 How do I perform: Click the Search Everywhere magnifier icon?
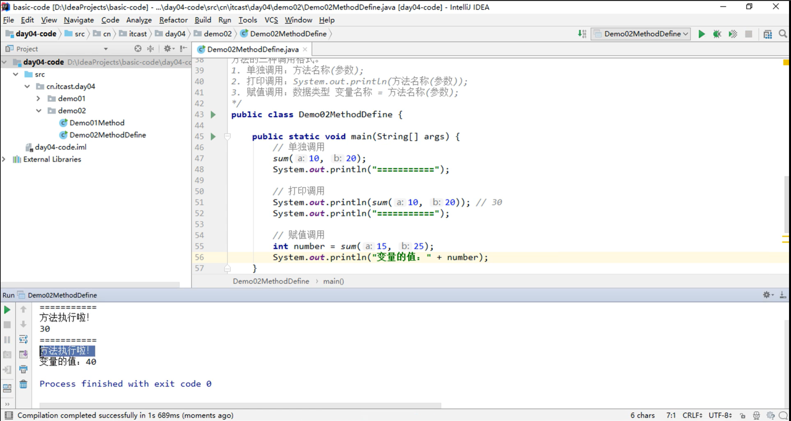click(783, 34)
